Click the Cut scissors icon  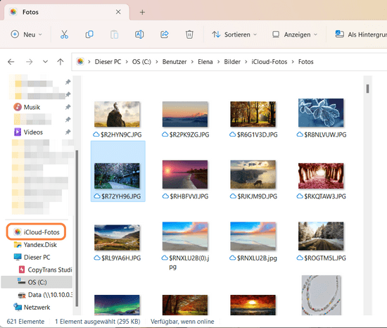(64, 34)
